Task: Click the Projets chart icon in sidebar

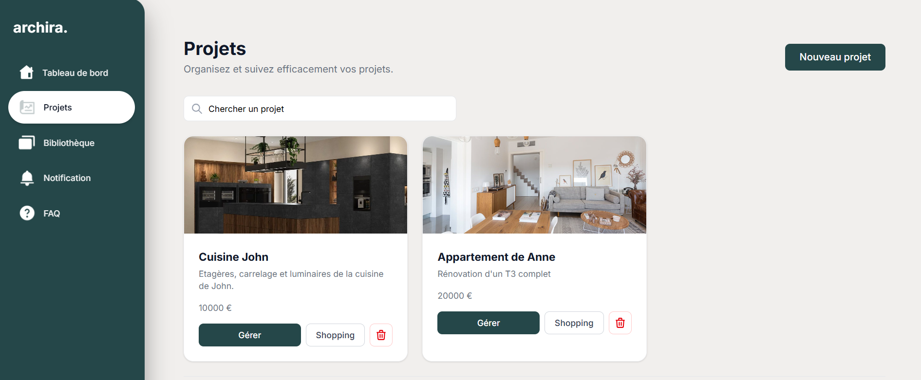Action: (x=27, y=108)
